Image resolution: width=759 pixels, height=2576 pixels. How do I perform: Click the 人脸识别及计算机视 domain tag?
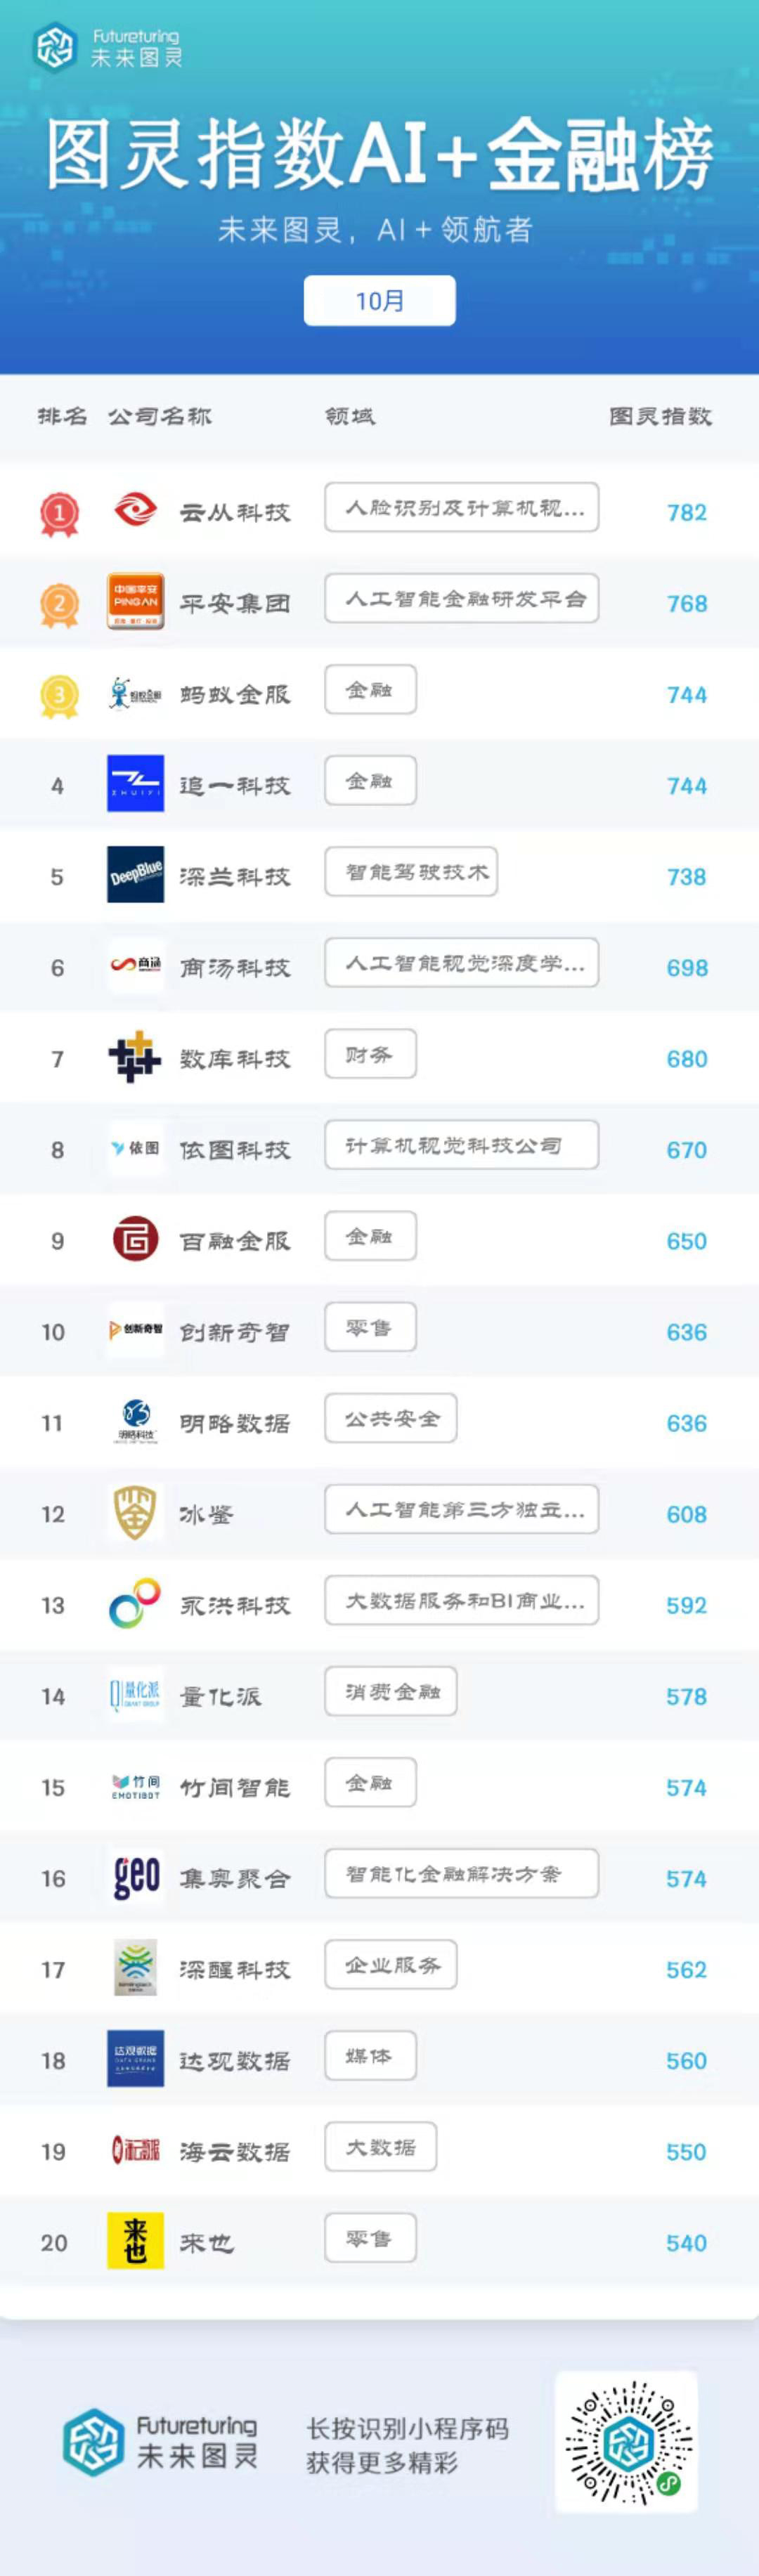(462, 507)
